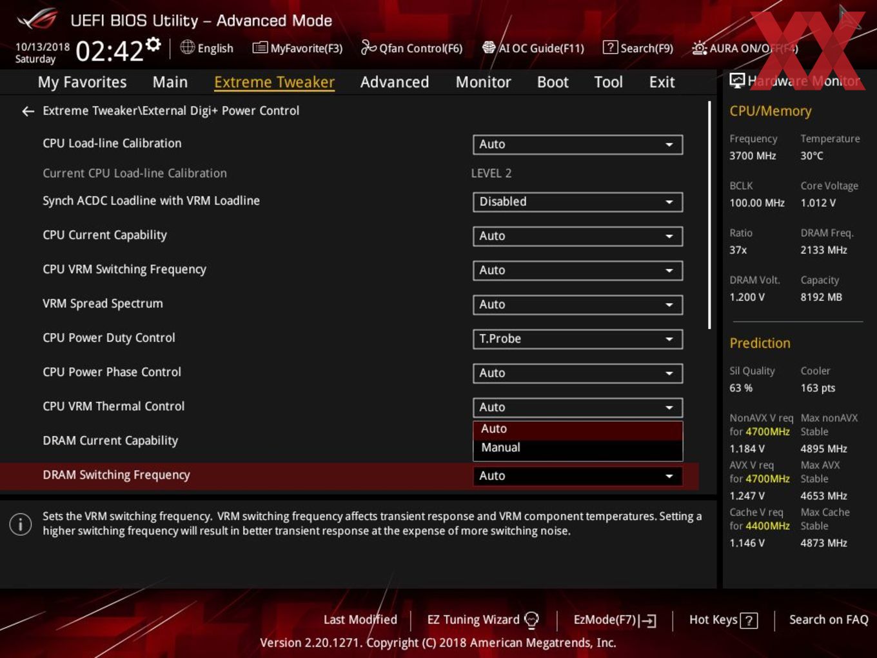877x658 pixels.
Task: Select the CPU VRM Thermal Control label
Action: (113, 406)
